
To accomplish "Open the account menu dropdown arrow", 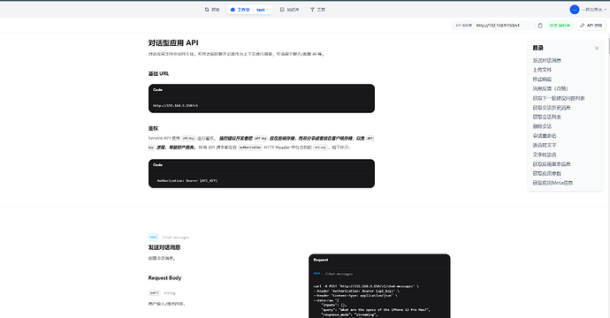I will (x=605, y=10).
